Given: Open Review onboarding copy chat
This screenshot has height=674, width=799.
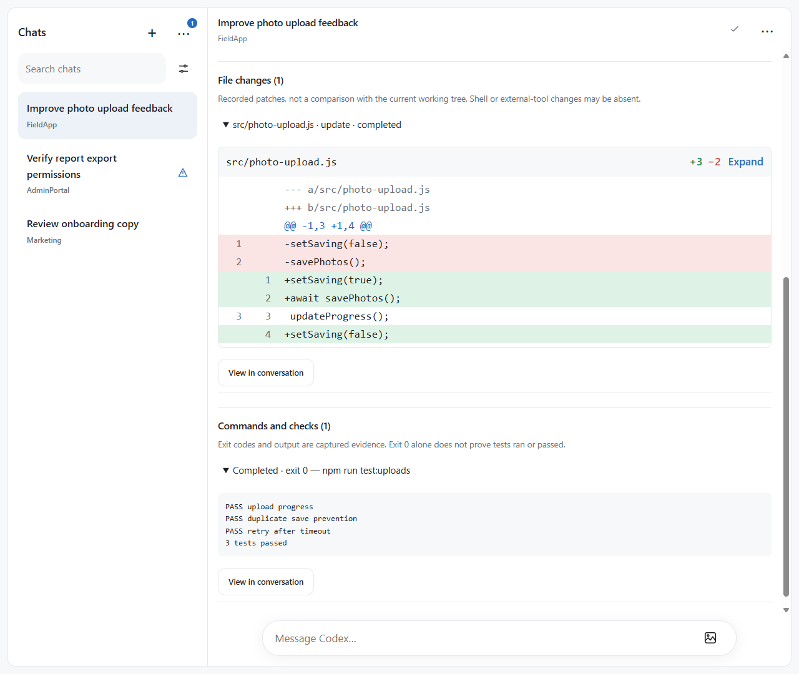Looking at the screenshot, I should (107, 231).
